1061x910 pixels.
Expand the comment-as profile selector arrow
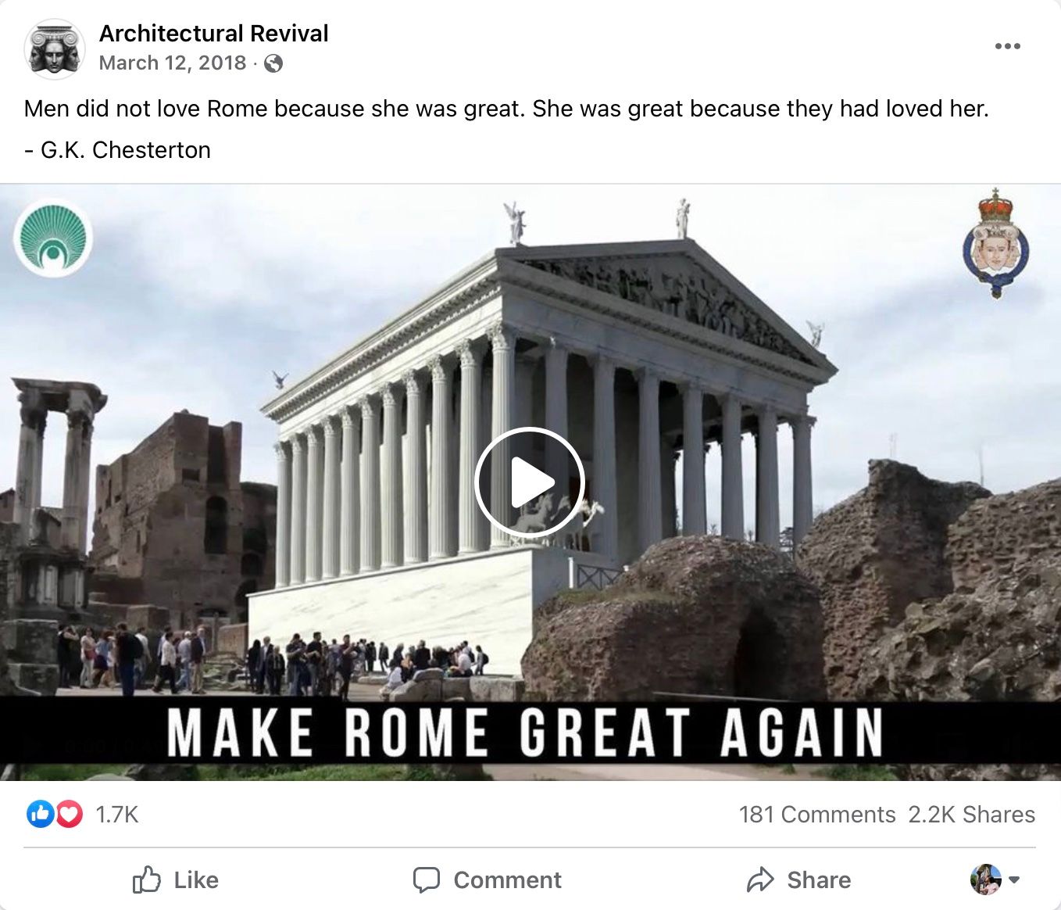click(1014, 880)
